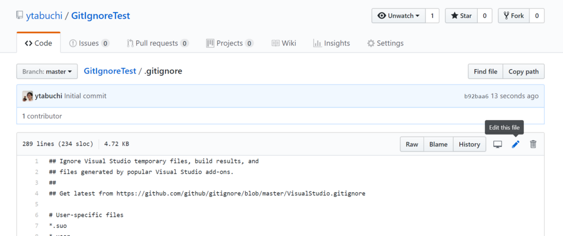View the Raw file

point(412,144)
